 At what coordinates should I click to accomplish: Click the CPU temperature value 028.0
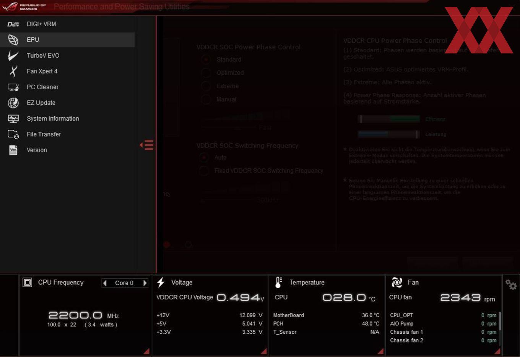click(x=344, y=297)
